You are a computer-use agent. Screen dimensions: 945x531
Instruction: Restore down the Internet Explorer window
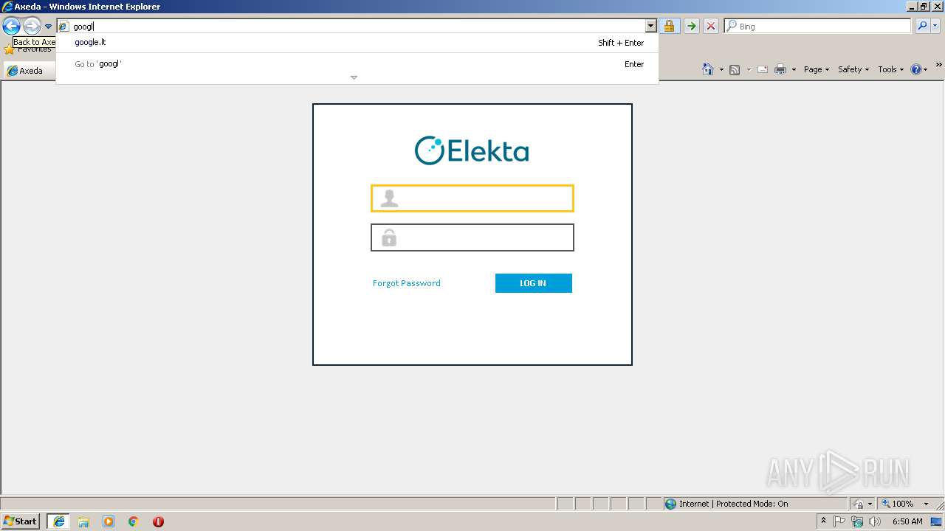[x=923, y=7]
